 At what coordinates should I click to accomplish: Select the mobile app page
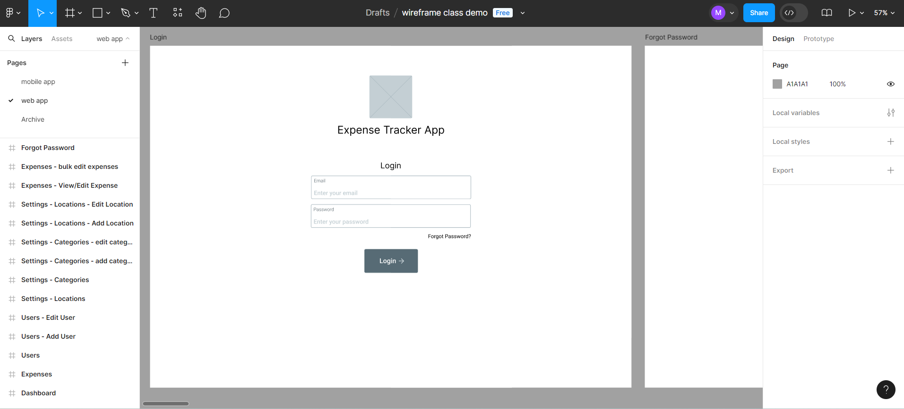[x=38, y=82]
